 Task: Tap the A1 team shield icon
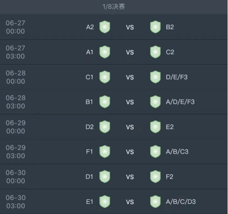[x=105, y=52]
